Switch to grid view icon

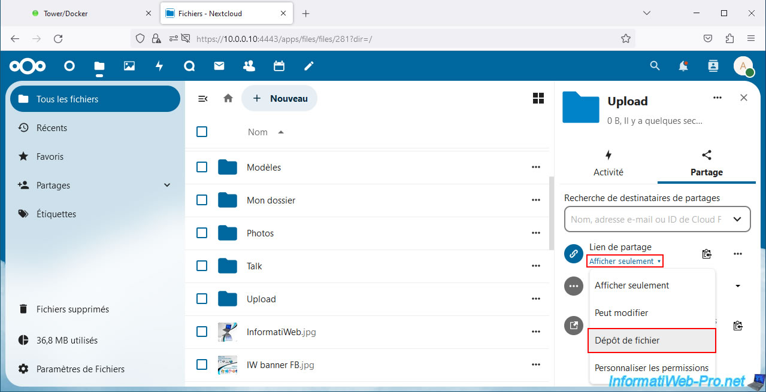point(538,99)
